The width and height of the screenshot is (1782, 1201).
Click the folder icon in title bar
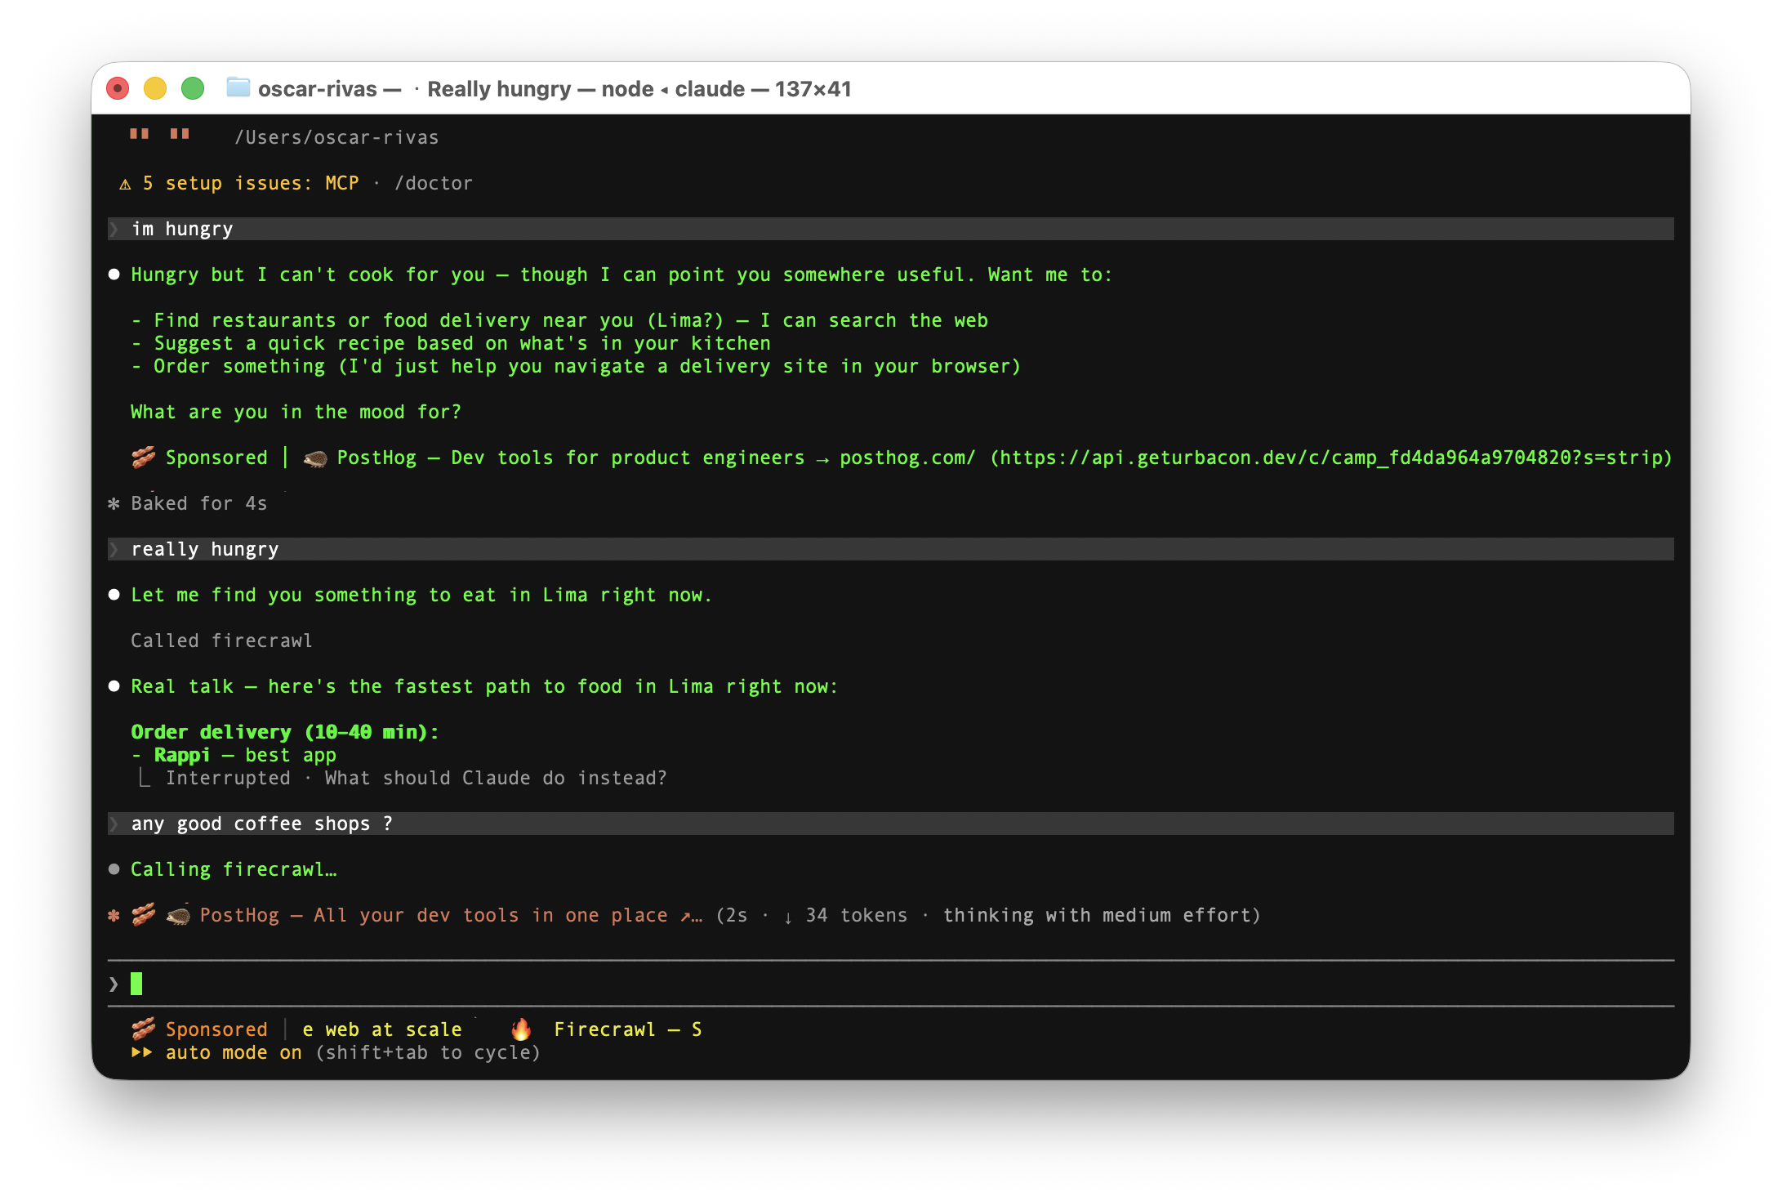click(x=238, y=87)
